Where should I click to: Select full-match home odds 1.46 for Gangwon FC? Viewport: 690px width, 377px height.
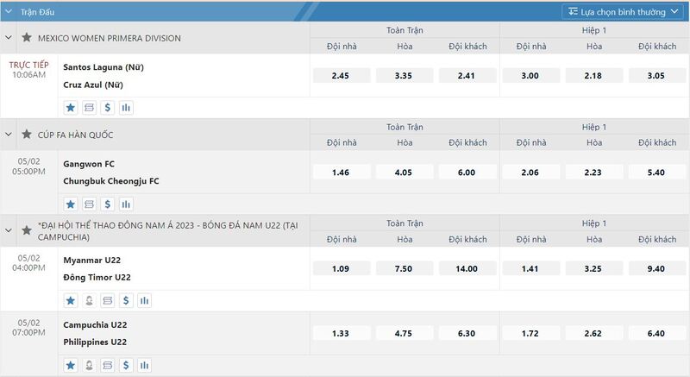pyautogui.click(x=342, y=173)
